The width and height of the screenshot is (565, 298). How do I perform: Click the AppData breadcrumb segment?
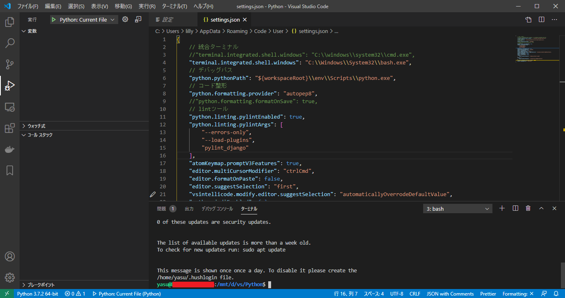(x=210, y=31)
